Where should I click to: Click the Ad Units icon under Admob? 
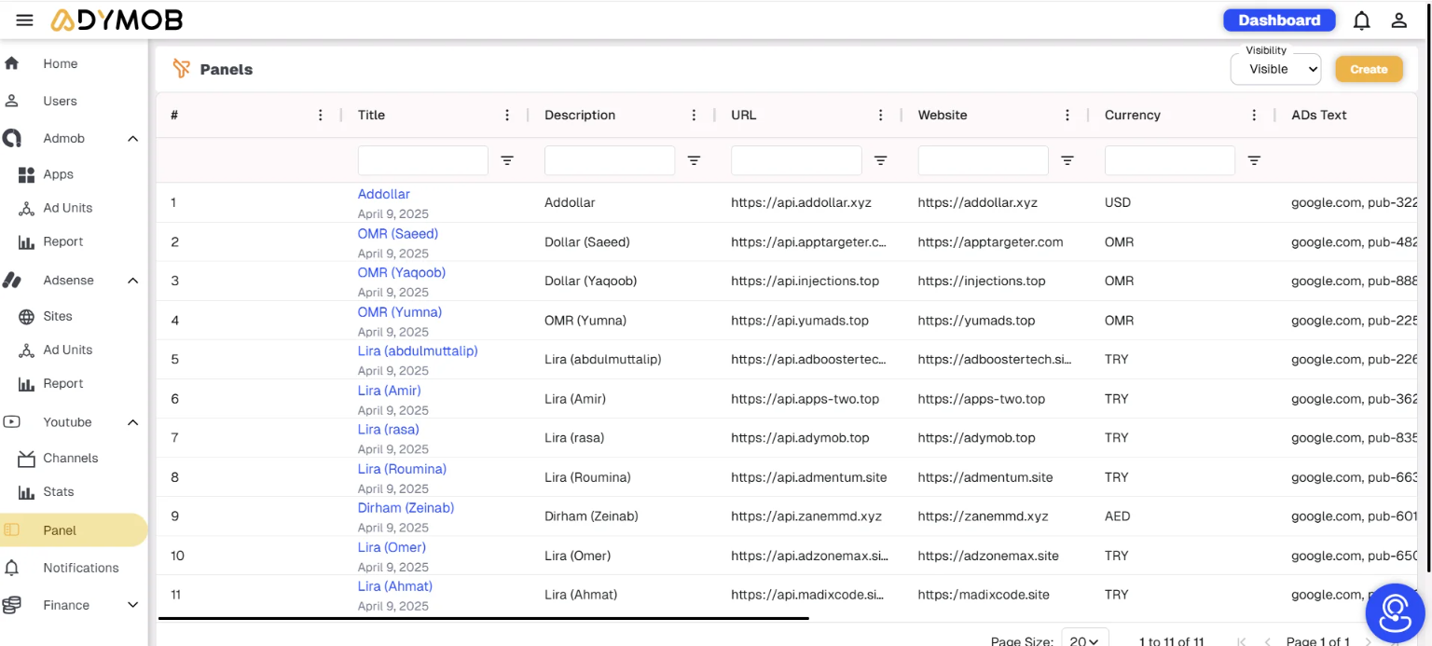(26, 208)
